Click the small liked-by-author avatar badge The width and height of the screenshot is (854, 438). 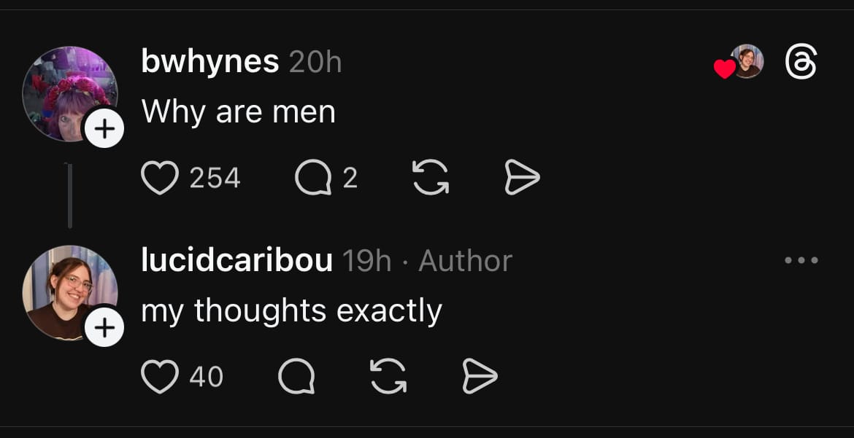click(747, 61)
